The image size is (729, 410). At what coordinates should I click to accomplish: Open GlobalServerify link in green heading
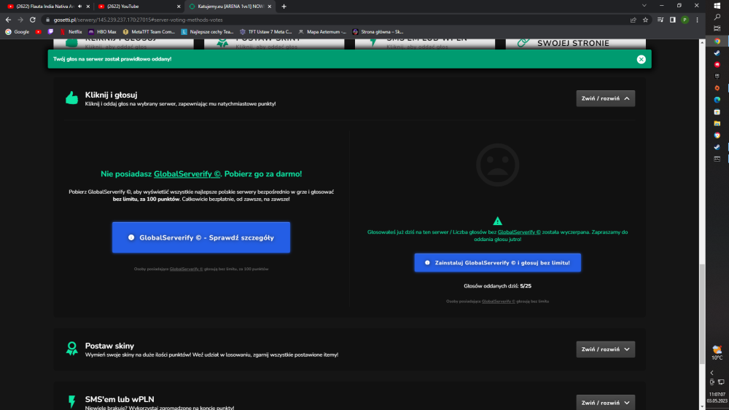click(x=187, y=173)
